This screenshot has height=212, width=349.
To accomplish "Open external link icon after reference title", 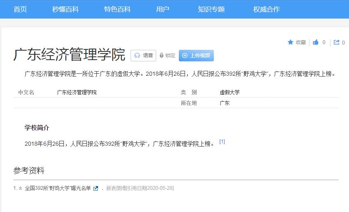I will coord(96,189).
